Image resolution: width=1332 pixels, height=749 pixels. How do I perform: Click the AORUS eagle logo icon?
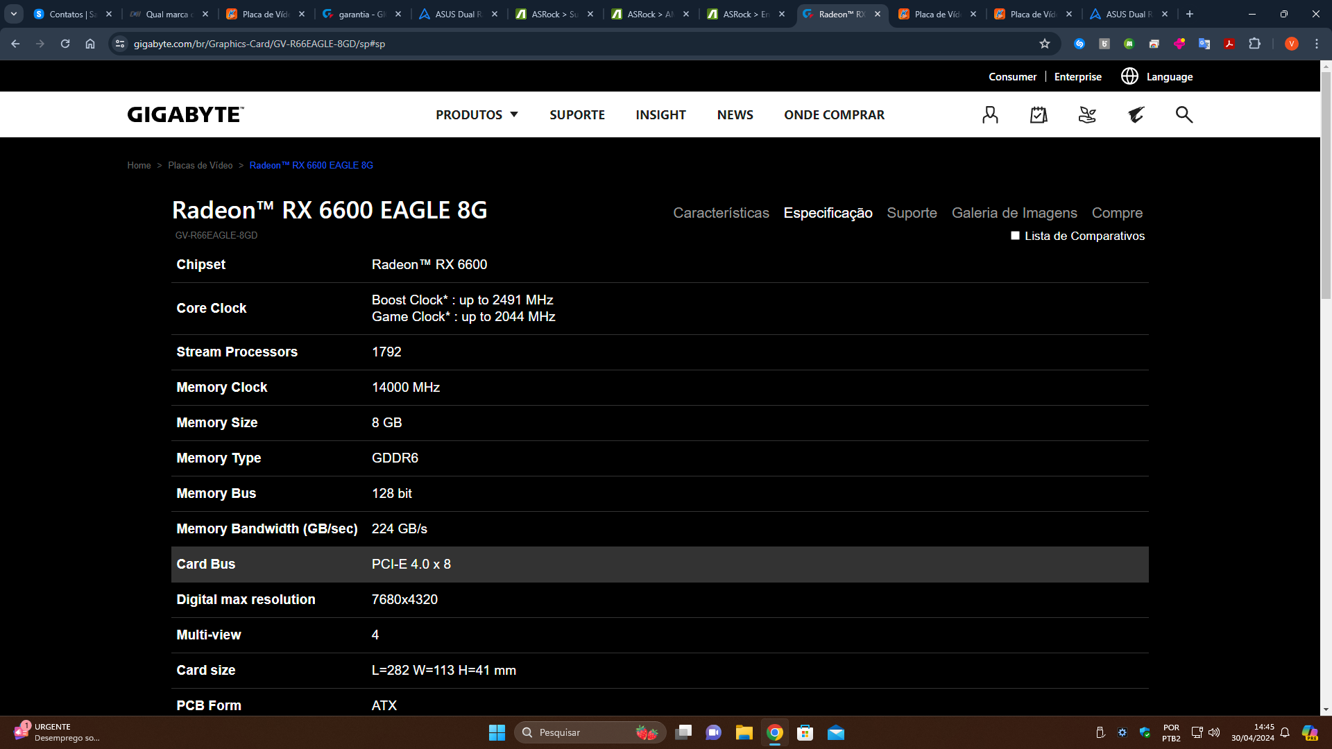tap(1136, 114)
